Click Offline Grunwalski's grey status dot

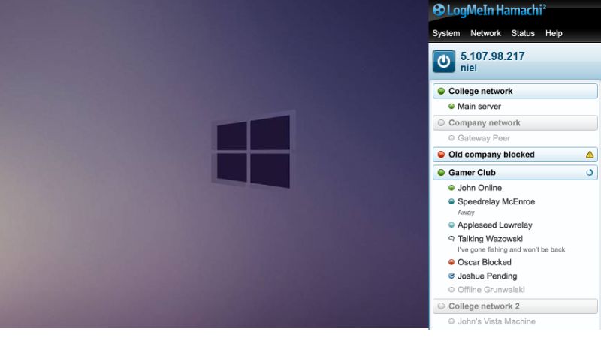452,290
